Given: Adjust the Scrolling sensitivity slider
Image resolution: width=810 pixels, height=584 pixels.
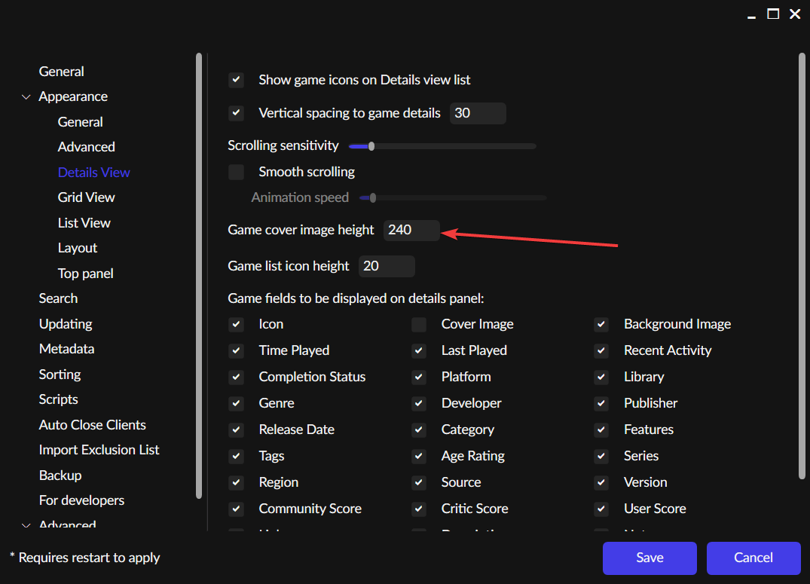Looking at the screenshot, I should tap(370, 146).
